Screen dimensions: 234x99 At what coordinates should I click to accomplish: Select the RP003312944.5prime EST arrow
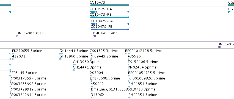pyautogui.click(x=10, y=98)
